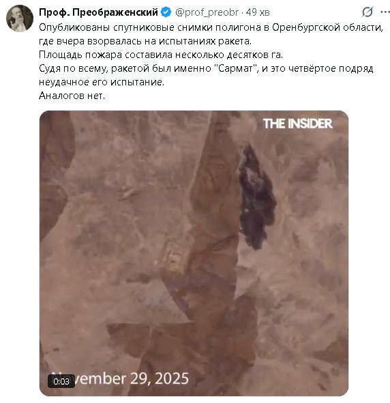Click the words четвёртое подряд in the tweet
This screenshot has width=390, height=403.
click(x=331, y=68)
